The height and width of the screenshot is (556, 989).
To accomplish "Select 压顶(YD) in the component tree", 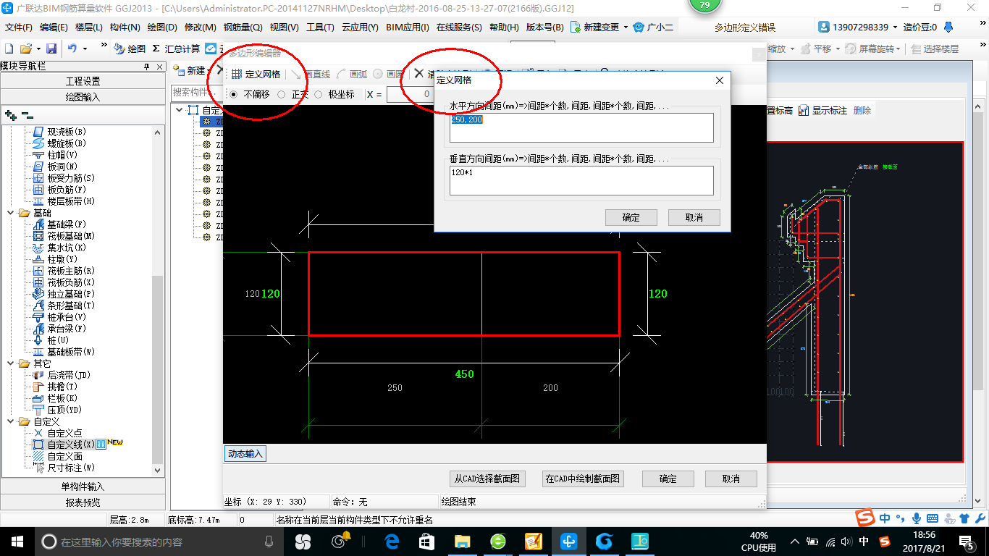I will click(64, 410).
